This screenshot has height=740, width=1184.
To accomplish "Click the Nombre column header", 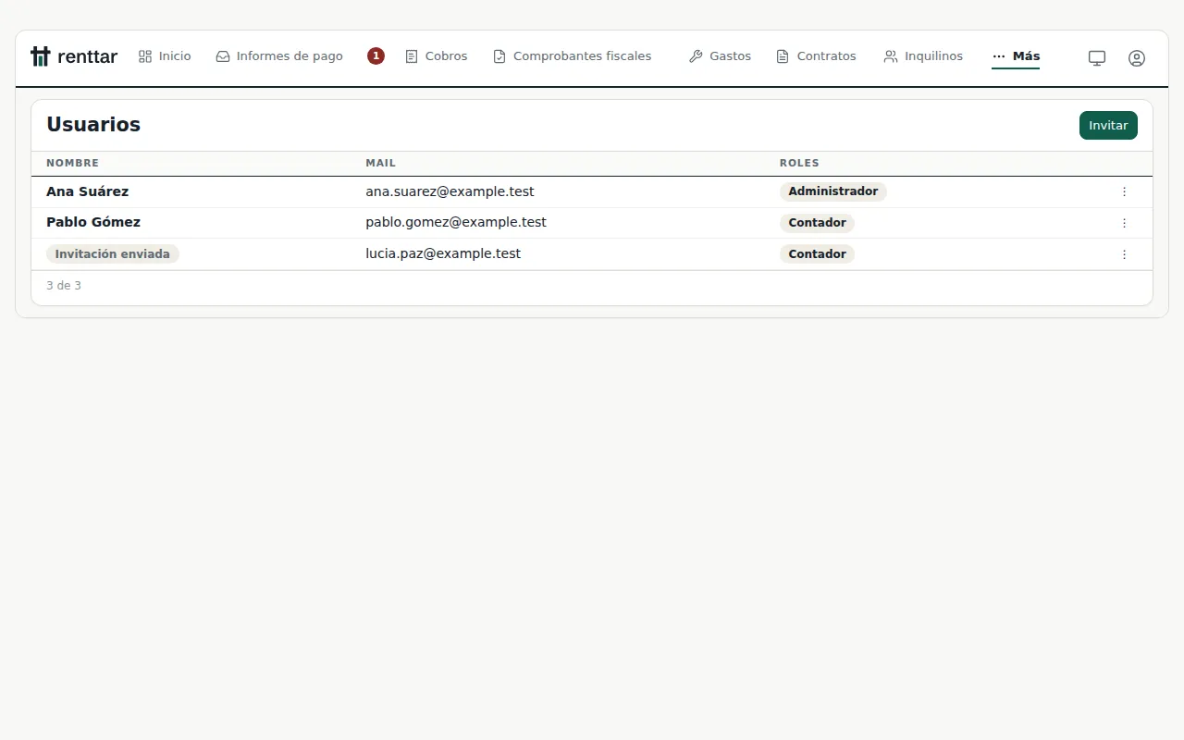I will pyautogui.click(x=72, y=163).
